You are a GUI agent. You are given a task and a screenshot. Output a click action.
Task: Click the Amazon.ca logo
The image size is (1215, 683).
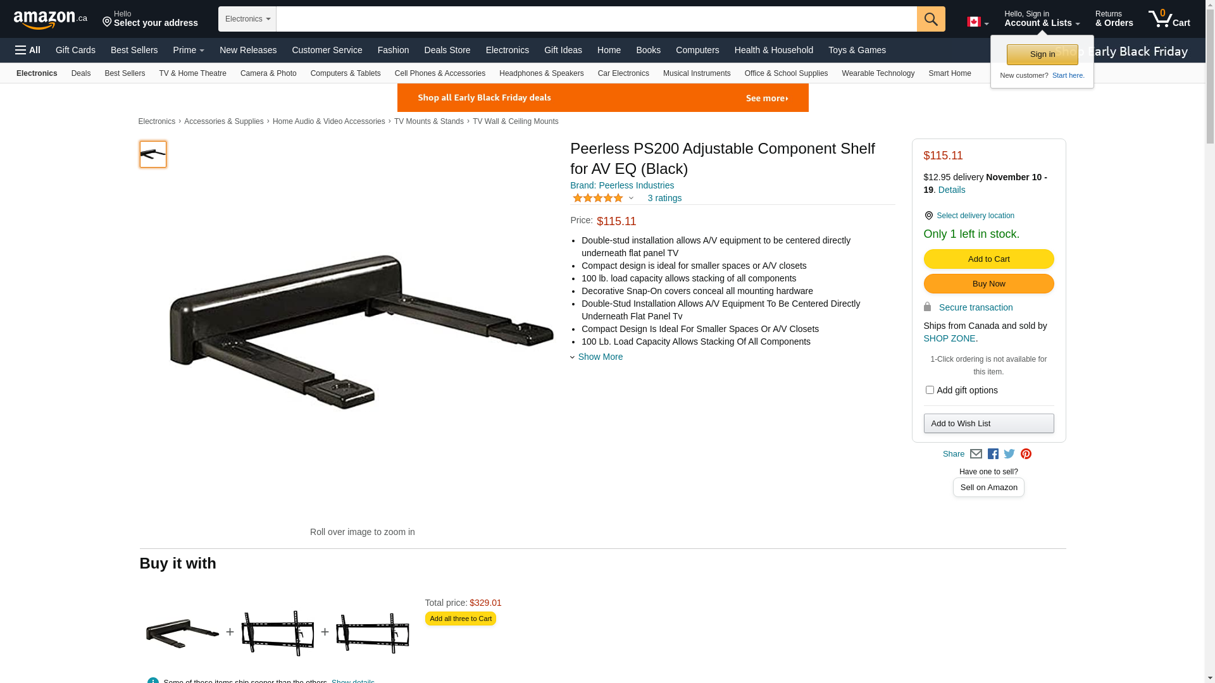pyautogui.click(x=51, y=20)
